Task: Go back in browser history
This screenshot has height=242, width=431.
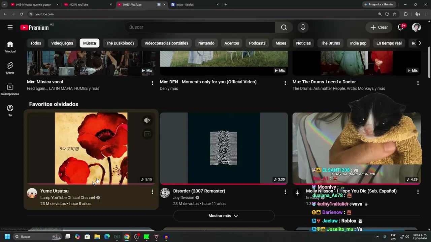Action: click(x=5, y=14)
